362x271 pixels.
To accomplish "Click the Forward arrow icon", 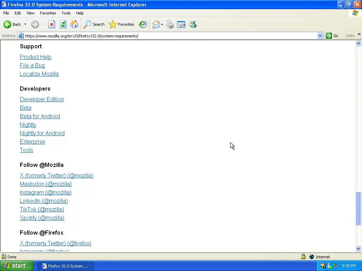I will pyautogui.click(x=35, y=24).
